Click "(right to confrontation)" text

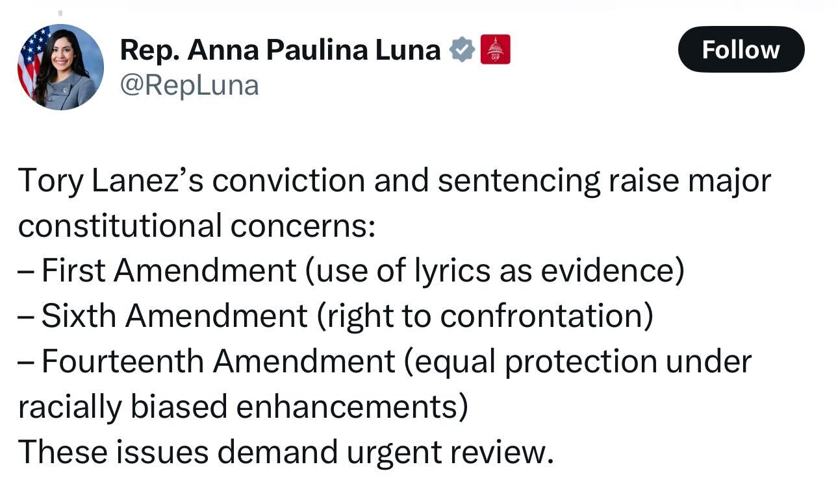pyautogui.click(x=485, y=316)
